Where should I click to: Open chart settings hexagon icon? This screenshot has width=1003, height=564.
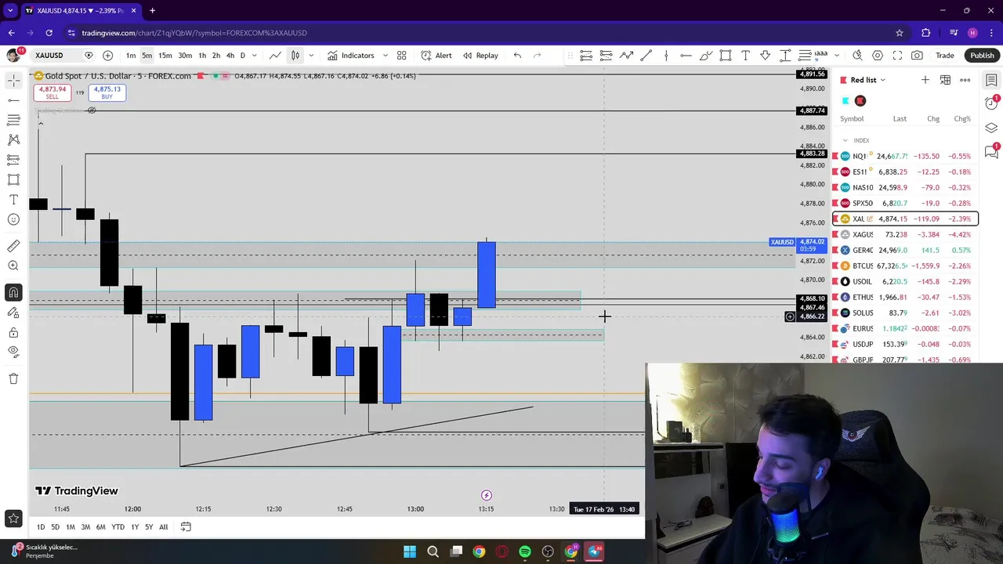(878, 56)
